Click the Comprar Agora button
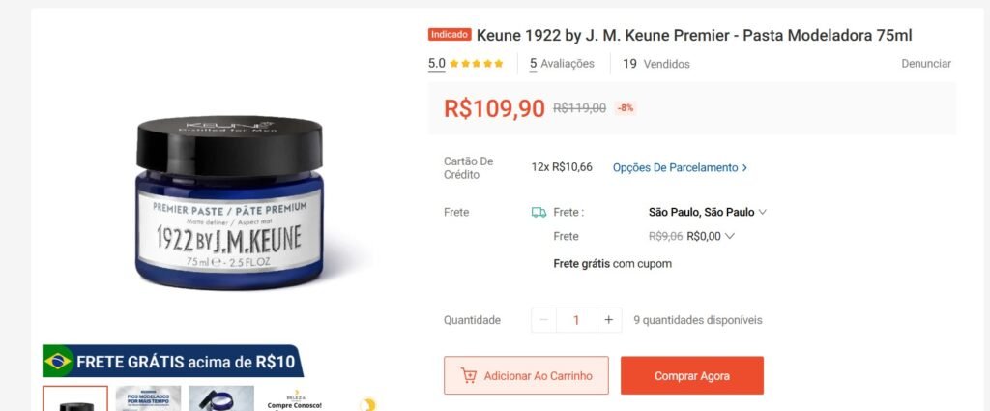 pyautogui.click(x=692, y=375)
